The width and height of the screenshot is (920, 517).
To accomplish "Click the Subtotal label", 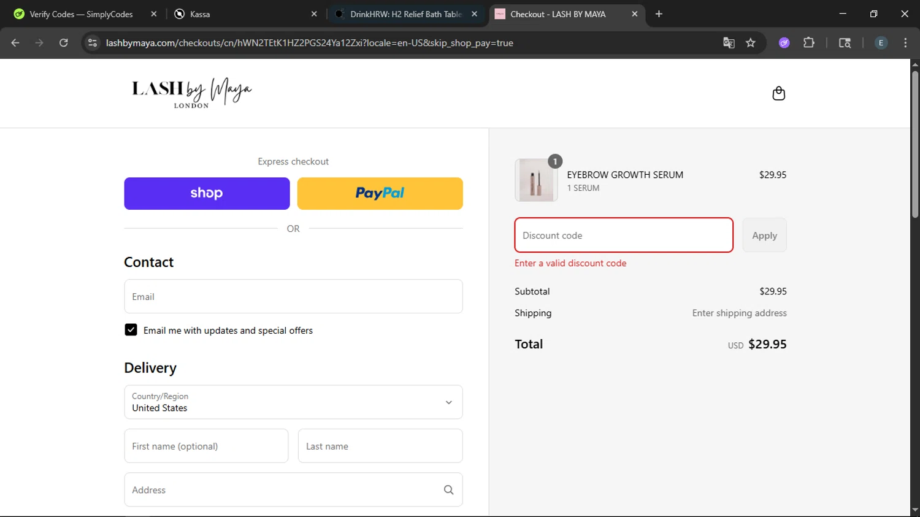I will (532, 291).
